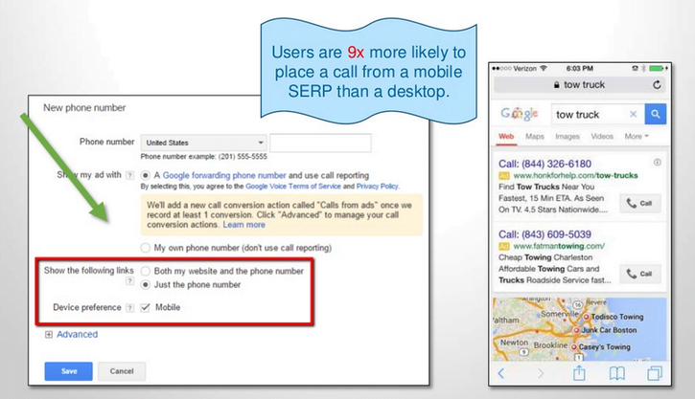Tap the Safari share icon
This screenshot has height=399, width=695.
579,373
